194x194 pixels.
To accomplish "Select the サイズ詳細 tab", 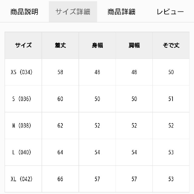I will (73, 12).
